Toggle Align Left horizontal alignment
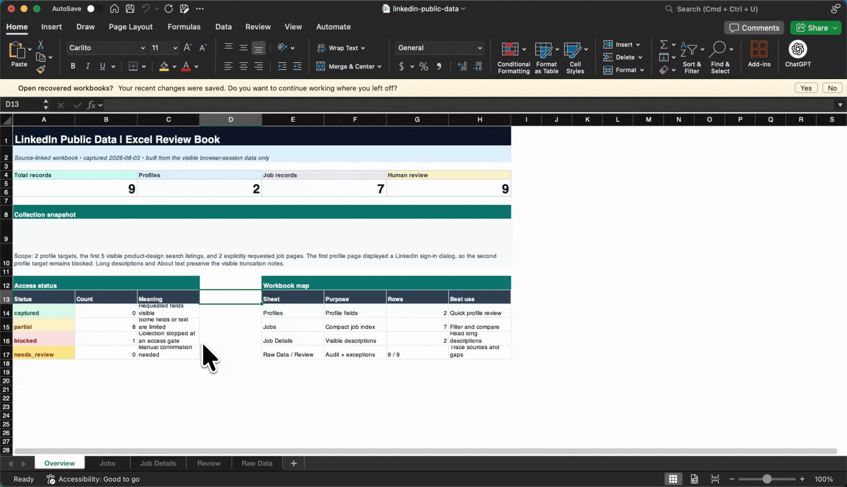Viewport: 847px width, 487px height. (228, 67)
